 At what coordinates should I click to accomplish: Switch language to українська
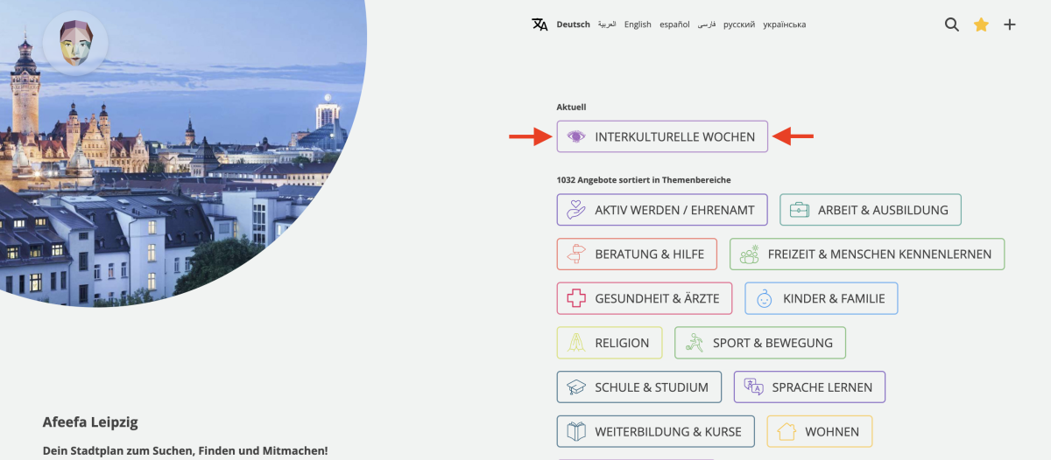(x=784, y=24)
